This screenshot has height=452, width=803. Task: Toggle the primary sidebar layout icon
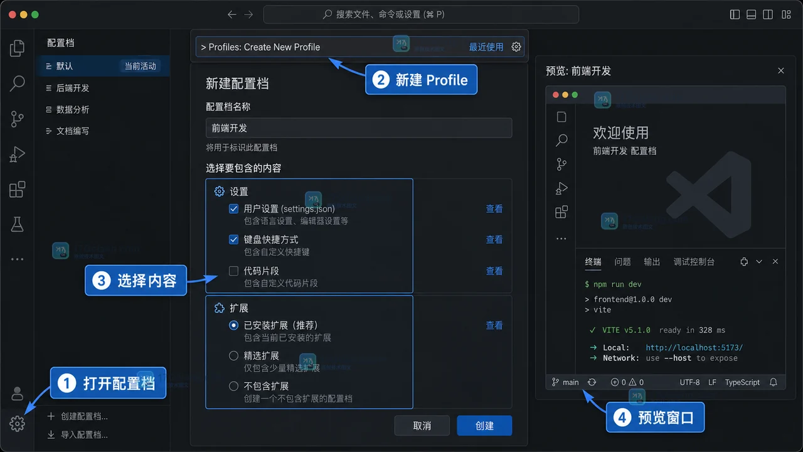(735, 14)
